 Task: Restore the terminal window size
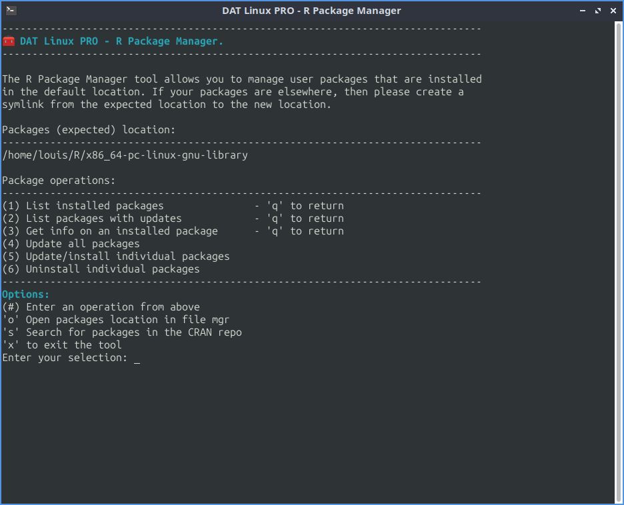tap(597, 11)
